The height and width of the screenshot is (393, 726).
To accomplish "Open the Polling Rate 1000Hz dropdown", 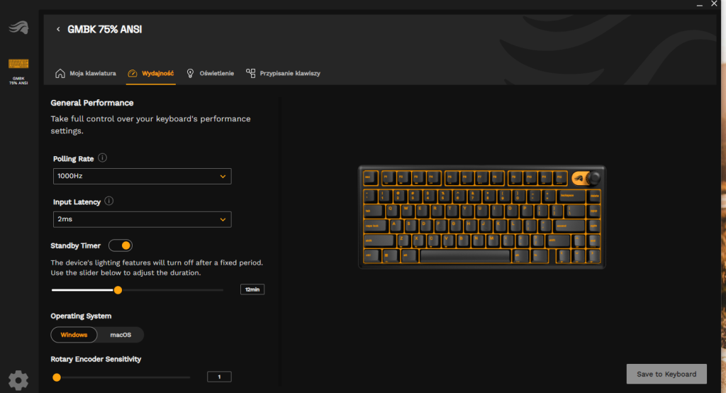I will [142, 176].
